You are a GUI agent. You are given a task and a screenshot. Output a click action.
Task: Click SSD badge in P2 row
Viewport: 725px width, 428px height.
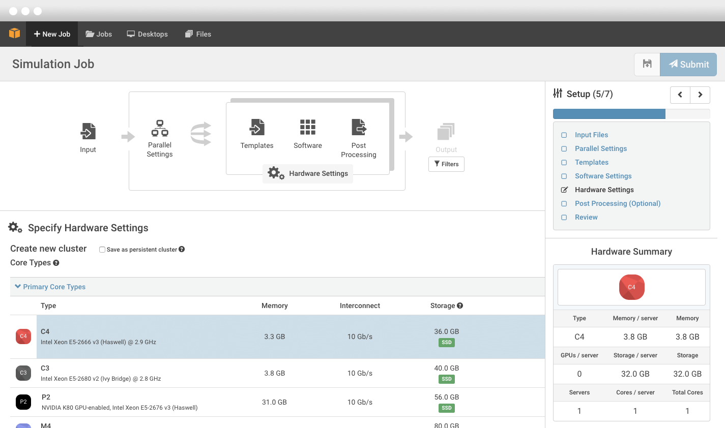(447, 408)
